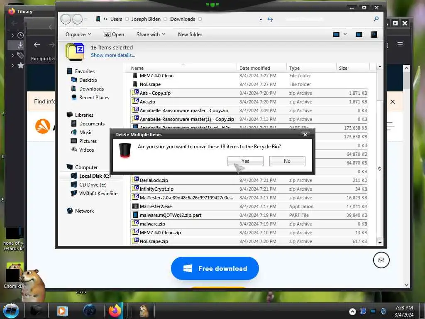Click the Open toolbar button
425x319 pixels.
point(114,34)
